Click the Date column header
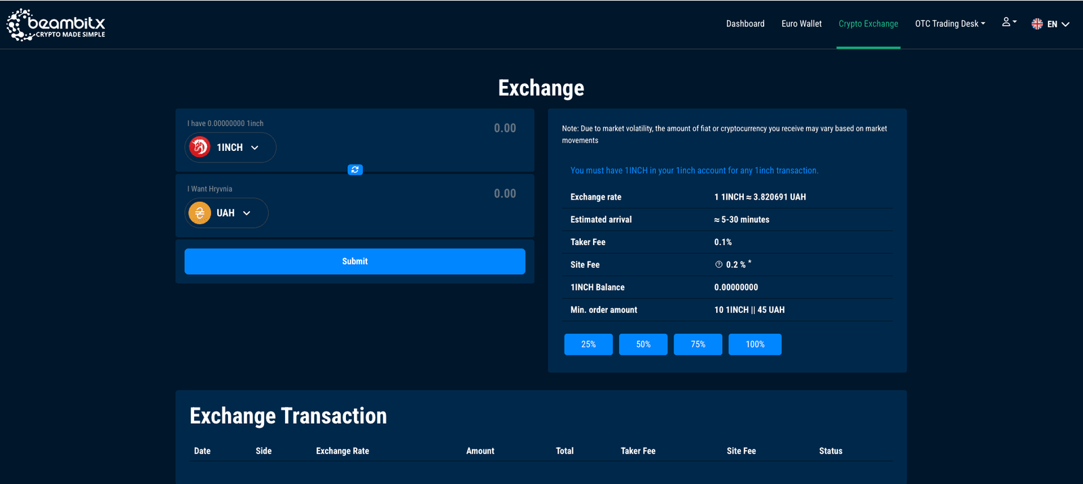The image size is (1083, 484). click(x=202, y=451)
